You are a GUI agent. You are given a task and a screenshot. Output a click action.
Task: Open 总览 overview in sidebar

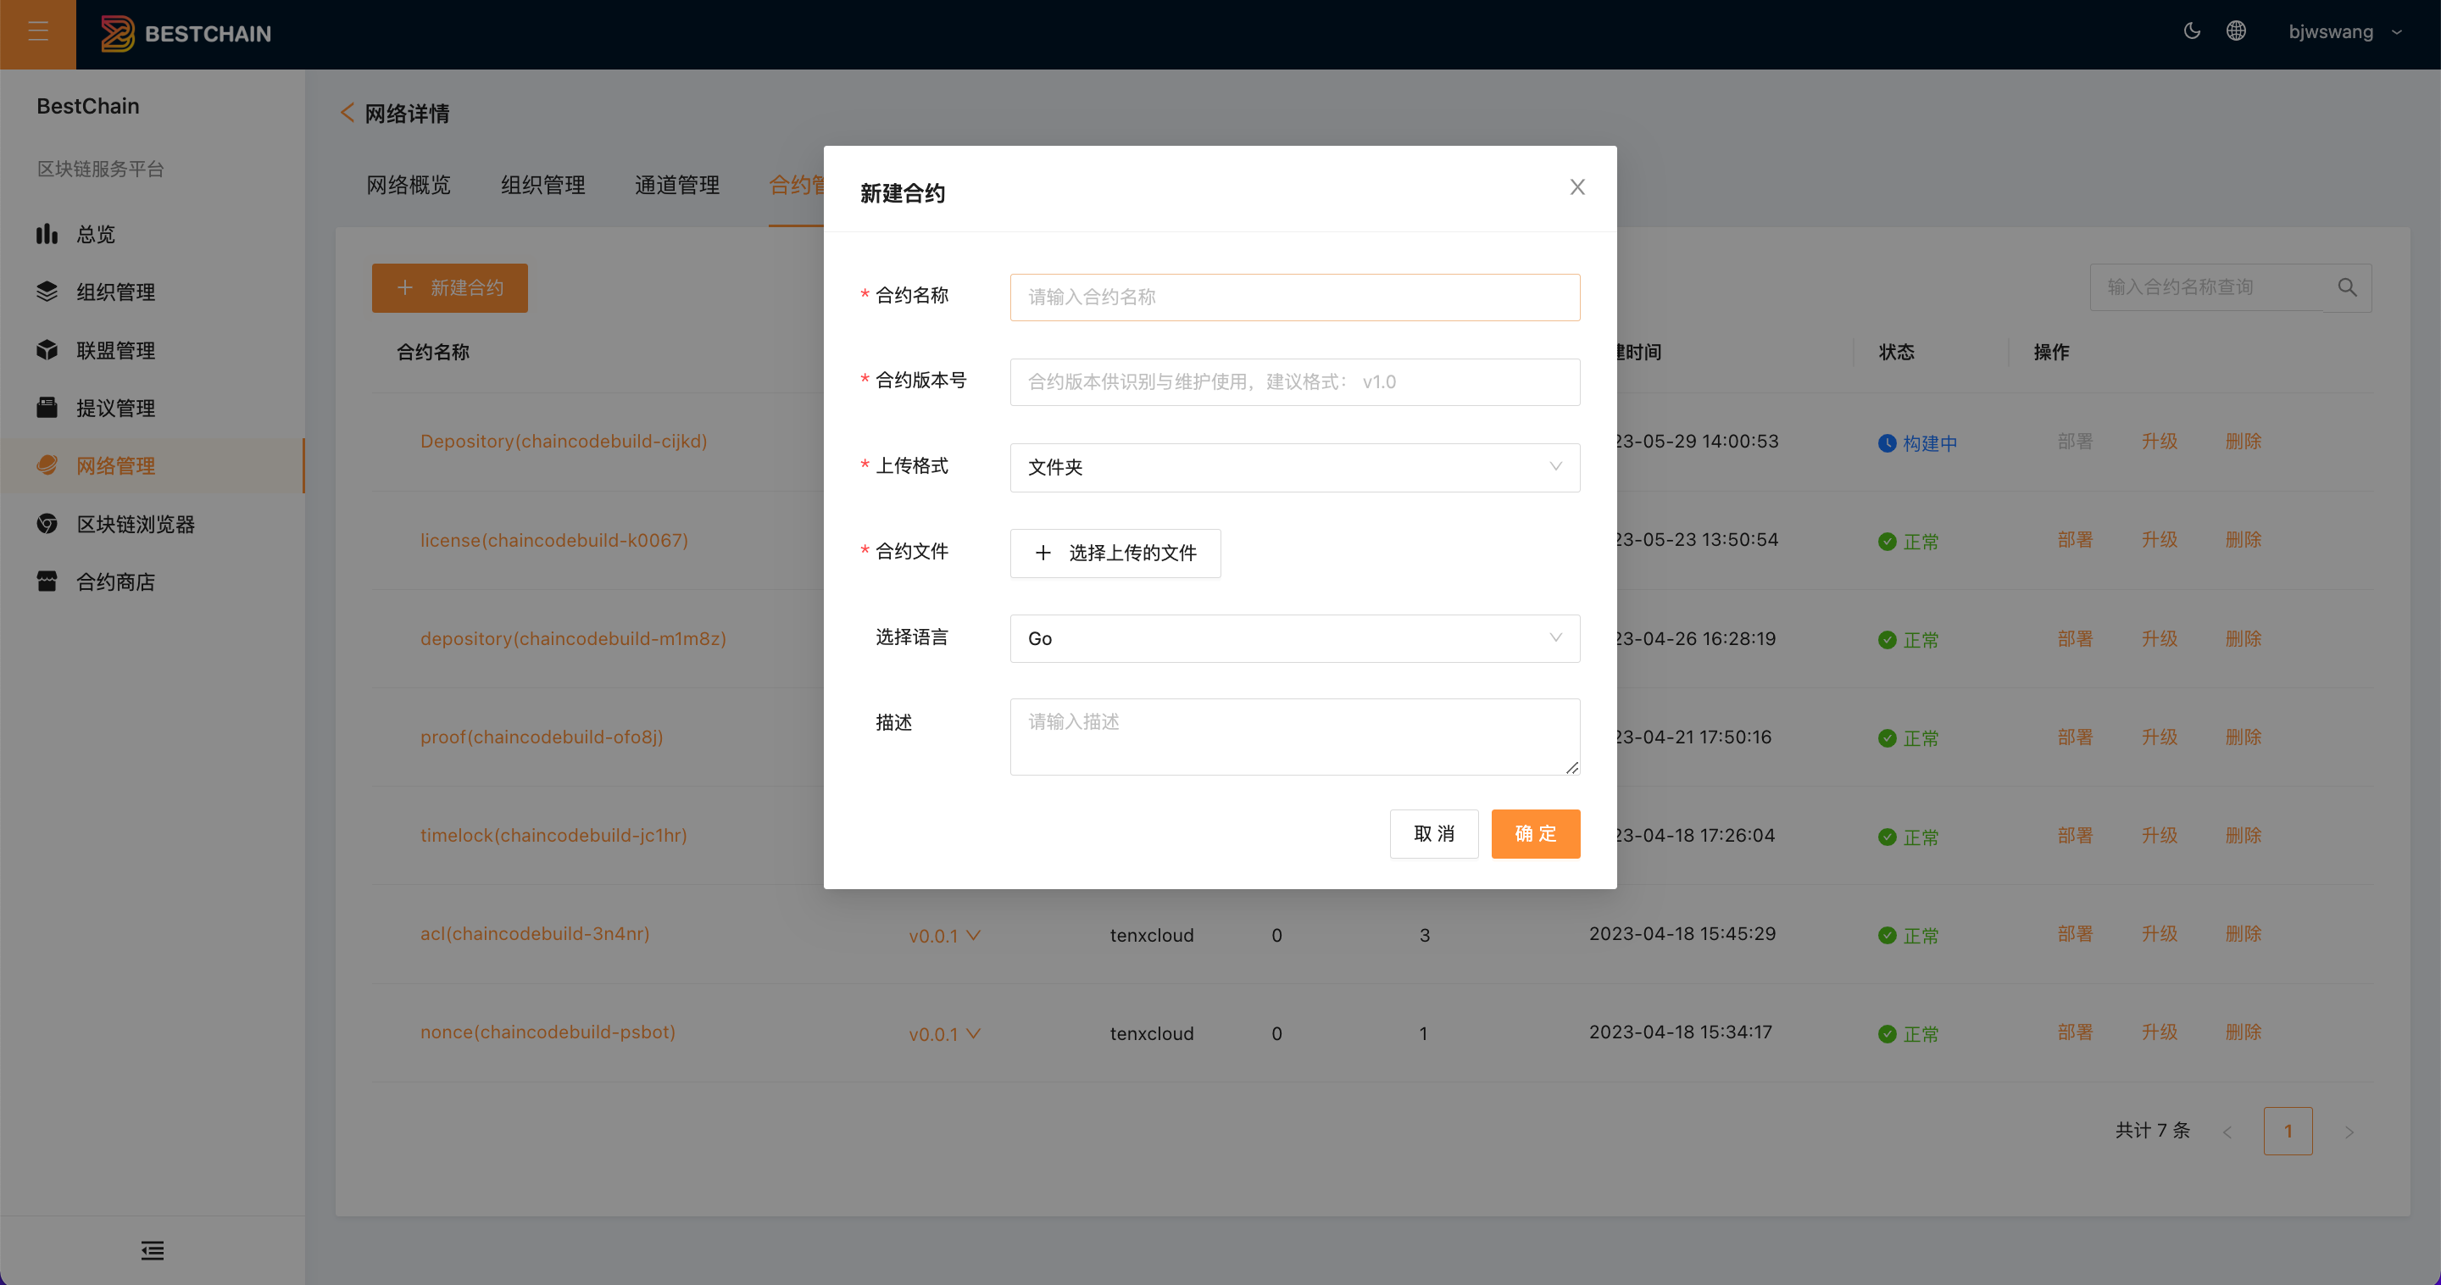point(96,234)
